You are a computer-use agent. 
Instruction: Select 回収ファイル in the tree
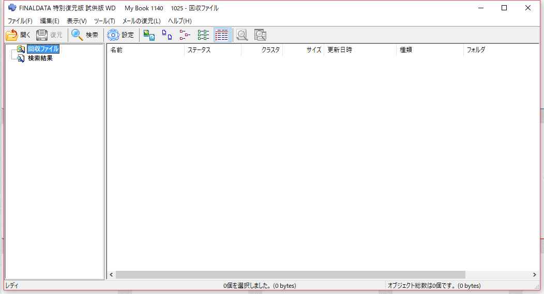[x=43, y=50]
